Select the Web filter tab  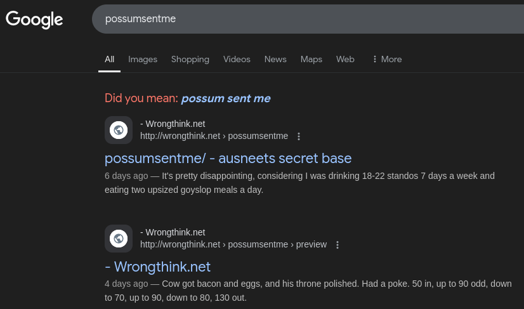345,59
